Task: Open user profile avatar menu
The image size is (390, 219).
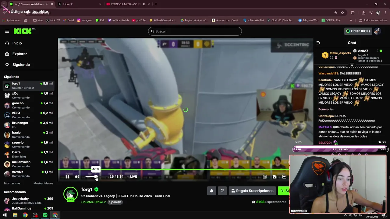Action: [x=378, y=31]
